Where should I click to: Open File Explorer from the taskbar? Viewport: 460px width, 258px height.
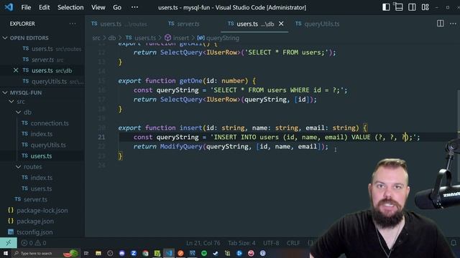click(98, 253)
